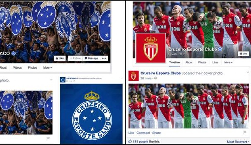Click the small Cruzeiro avatar beside AS MONACO post
Viewport: 251px width, 145px height.
coord(62,79)
